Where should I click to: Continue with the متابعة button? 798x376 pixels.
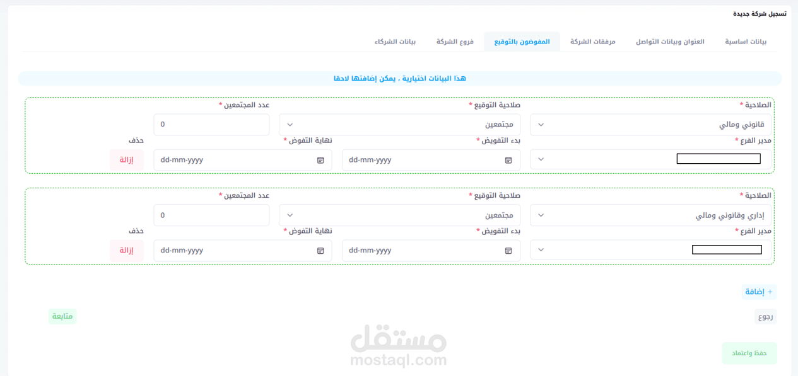click(62, 316)
